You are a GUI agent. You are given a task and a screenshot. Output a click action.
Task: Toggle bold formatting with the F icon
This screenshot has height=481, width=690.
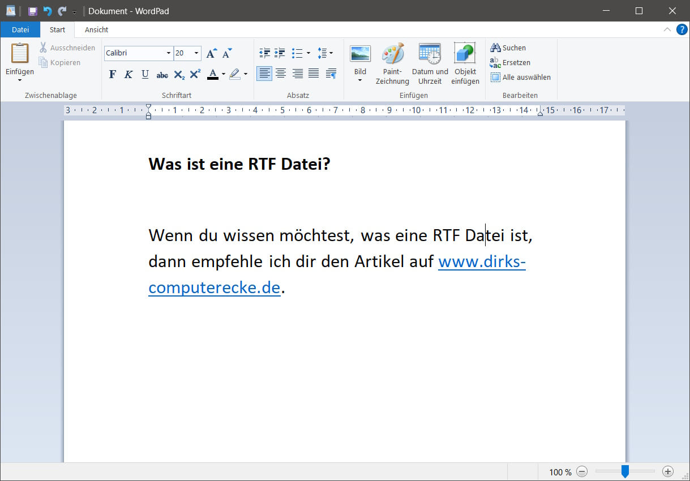[x=112, y=74]
